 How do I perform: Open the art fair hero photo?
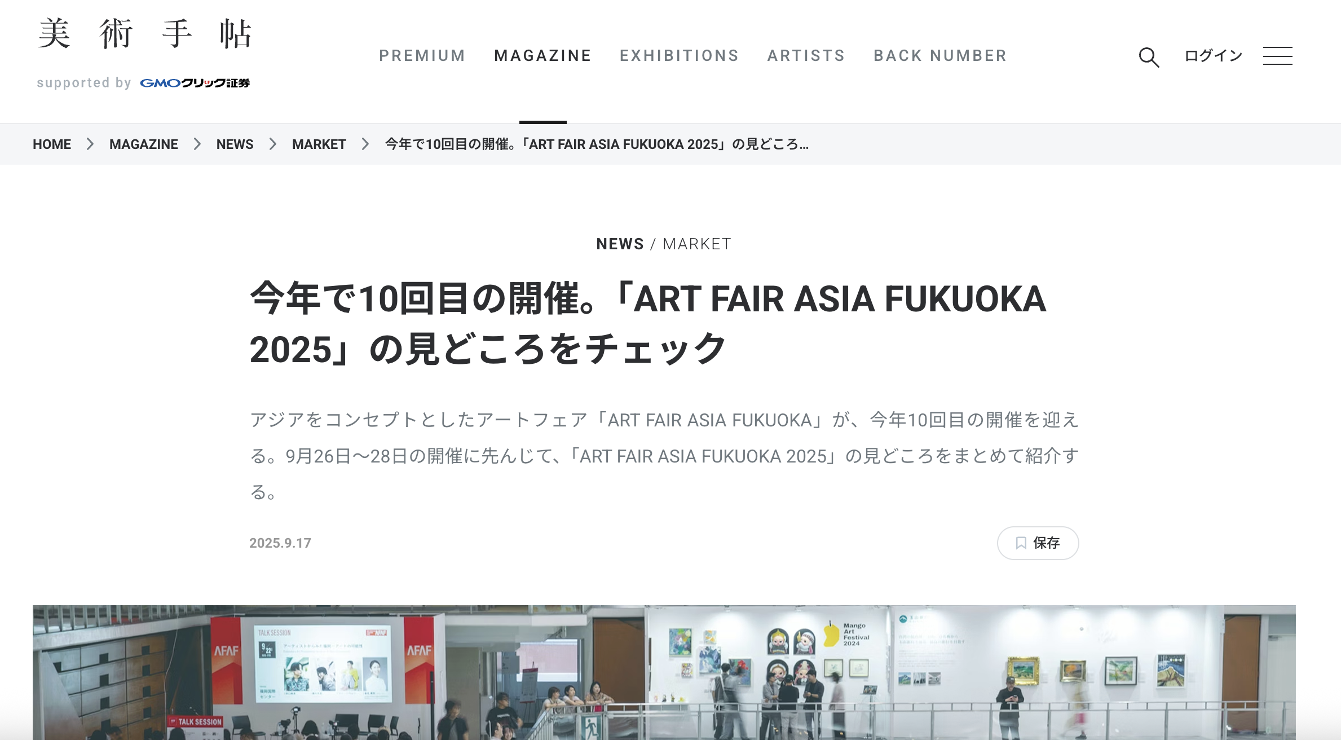(x=664, y=672)
